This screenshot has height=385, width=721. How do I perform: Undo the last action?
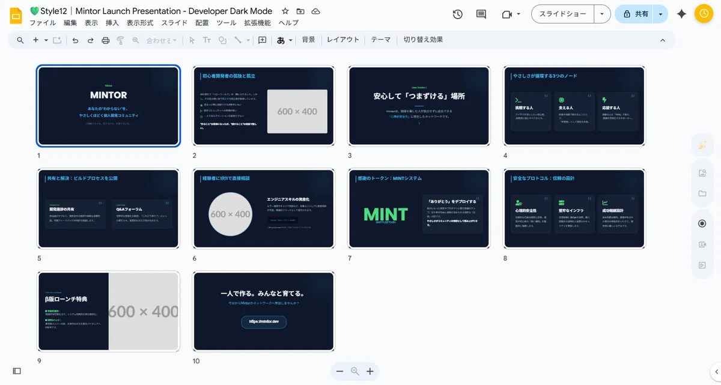[x=75, y=40]
